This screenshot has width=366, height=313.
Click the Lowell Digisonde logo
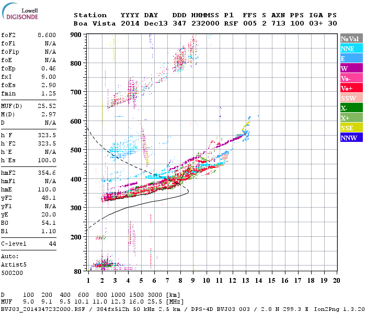[20, 11]
